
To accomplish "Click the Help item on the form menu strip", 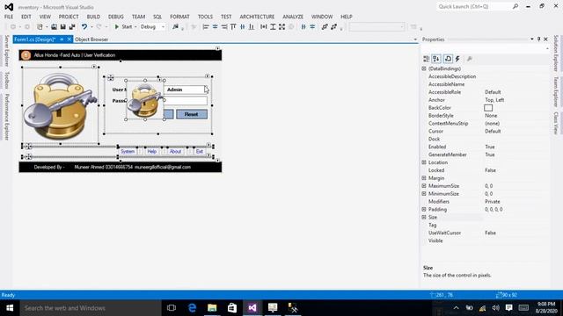I will click(x=152, y=152).
